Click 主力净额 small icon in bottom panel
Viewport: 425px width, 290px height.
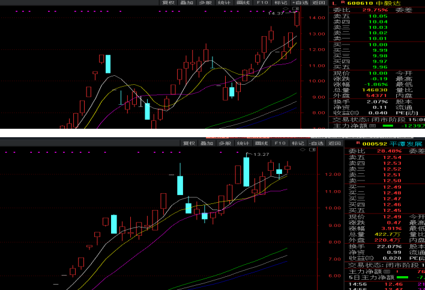387,271
